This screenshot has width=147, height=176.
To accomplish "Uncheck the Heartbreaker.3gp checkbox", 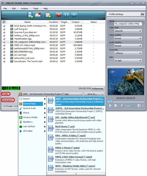I will tap(4, 39).
